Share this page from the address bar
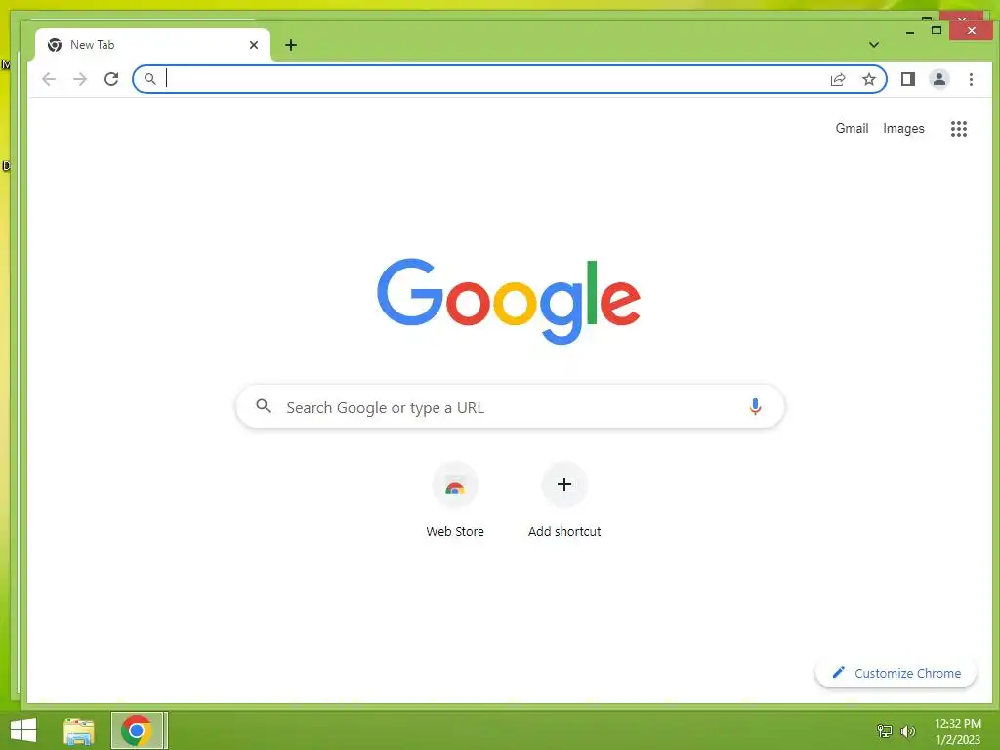The width and height of the screenshot is (1000, 750). (838, 79)
